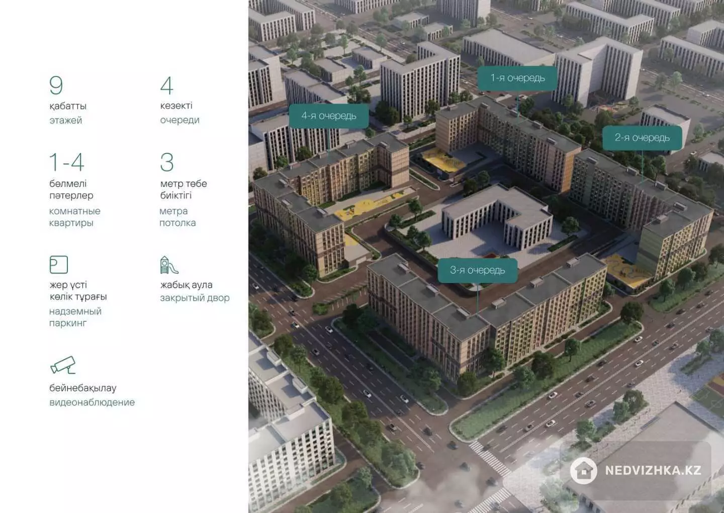The image size is (724, 513).
Task: Click the закрытый двор text label
Action: 195,298
